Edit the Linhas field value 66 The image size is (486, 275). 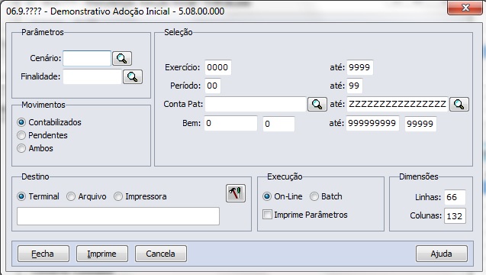pyautogui.click(x=455, y=197)
